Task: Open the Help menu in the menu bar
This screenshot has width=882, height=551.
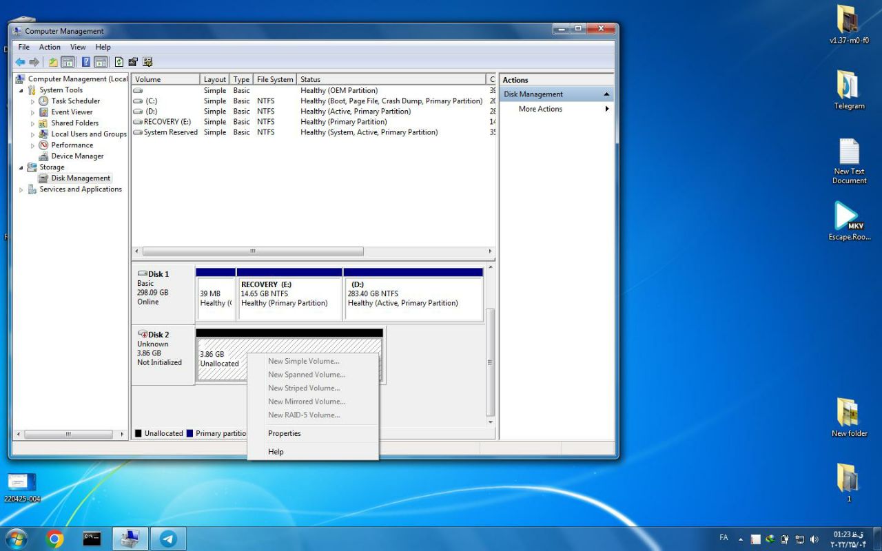Action: (x=103, y=47)
